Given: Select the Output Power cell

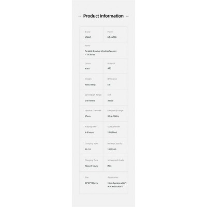Looking at the screenshot, I should pos(116,130).
